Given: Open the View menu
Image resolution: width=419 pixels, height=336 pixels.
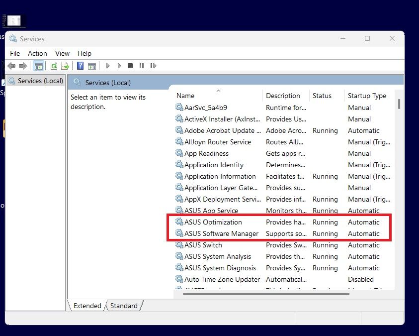Looking at the screenshot, I should coord(62,53).
